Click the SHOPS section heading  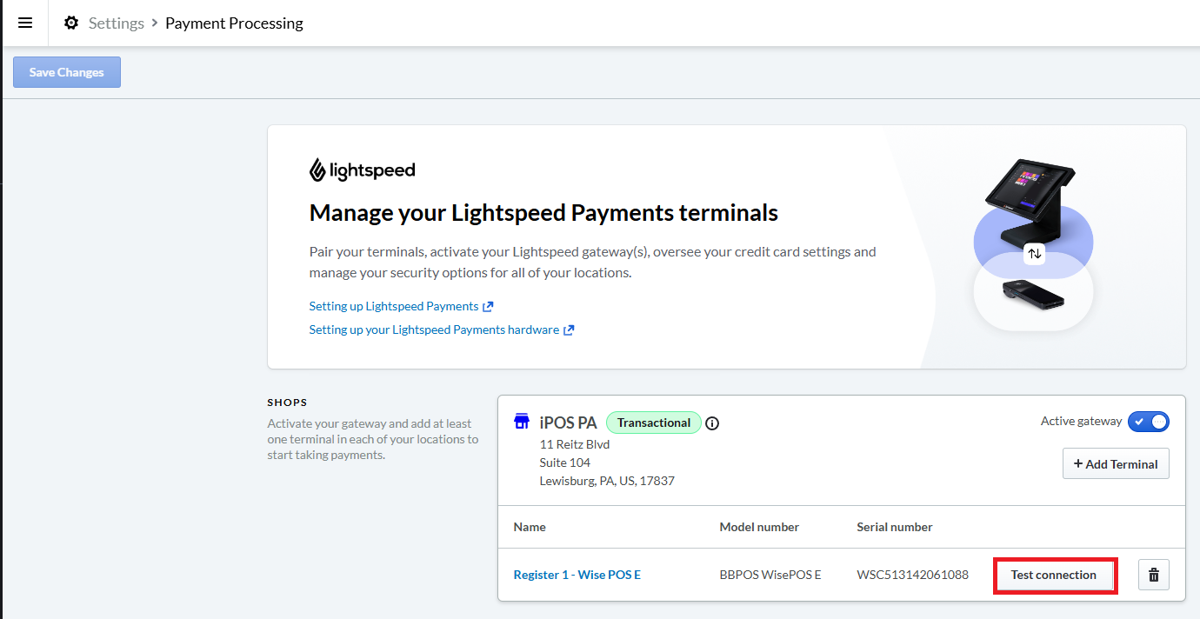coord(288,403)
